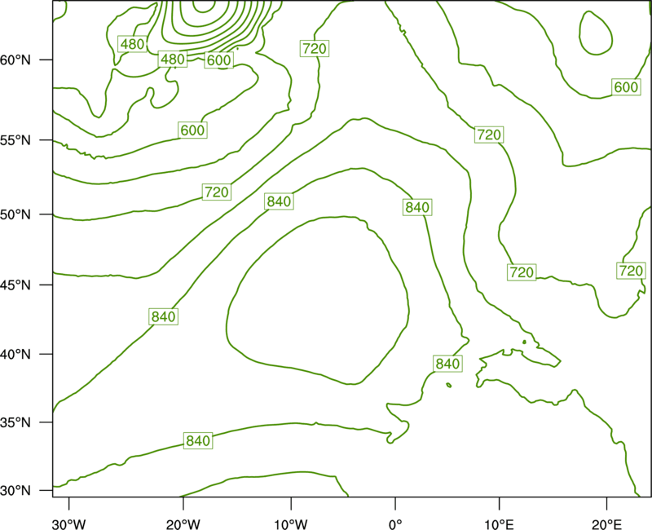Click the 30°W longitude axis label
This screenshot has width=652, height=530.
click(x=69, y=524)
